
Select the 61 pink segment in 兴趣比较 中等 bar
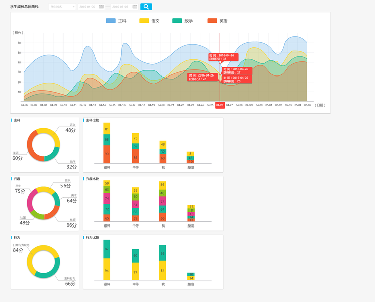tap(136, 204)
